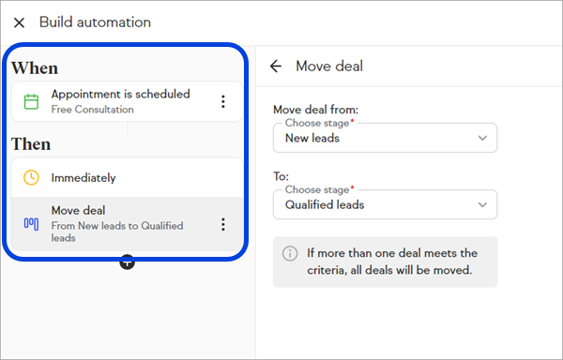Viewport: 563px width, 360px height.
Task: Click the Free Consultation subtitle text
Action: click(92, 110)
